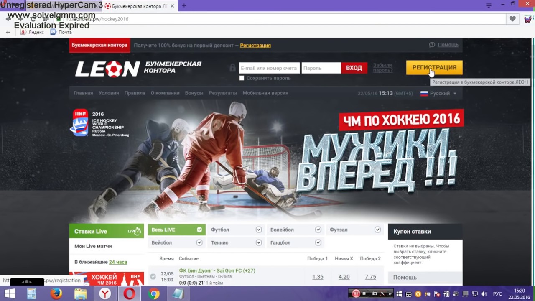The image size is (535, 301).
Task: Toggle the Сохранить пароль checkbox
Action: pyautogui.click(x=242, y=78)
